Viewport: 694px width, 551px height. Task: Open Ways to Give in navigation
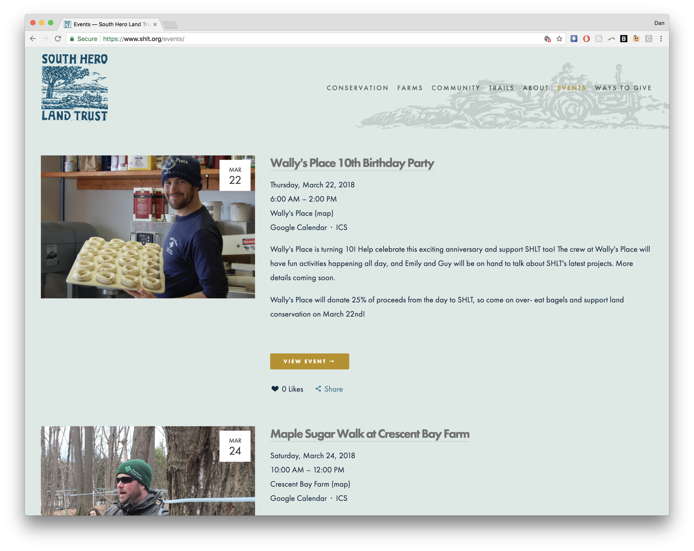(x=623, y=88)
